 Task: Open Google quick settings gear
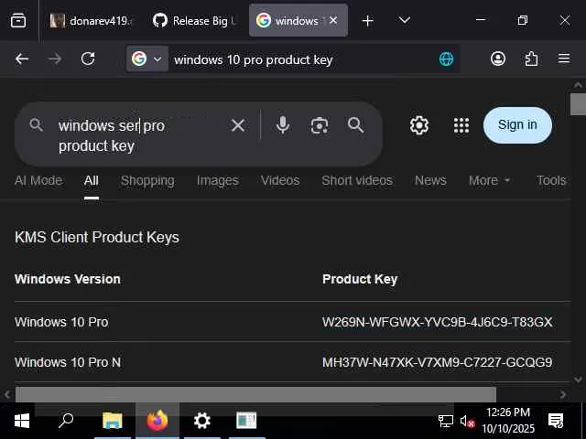(419, 125)
